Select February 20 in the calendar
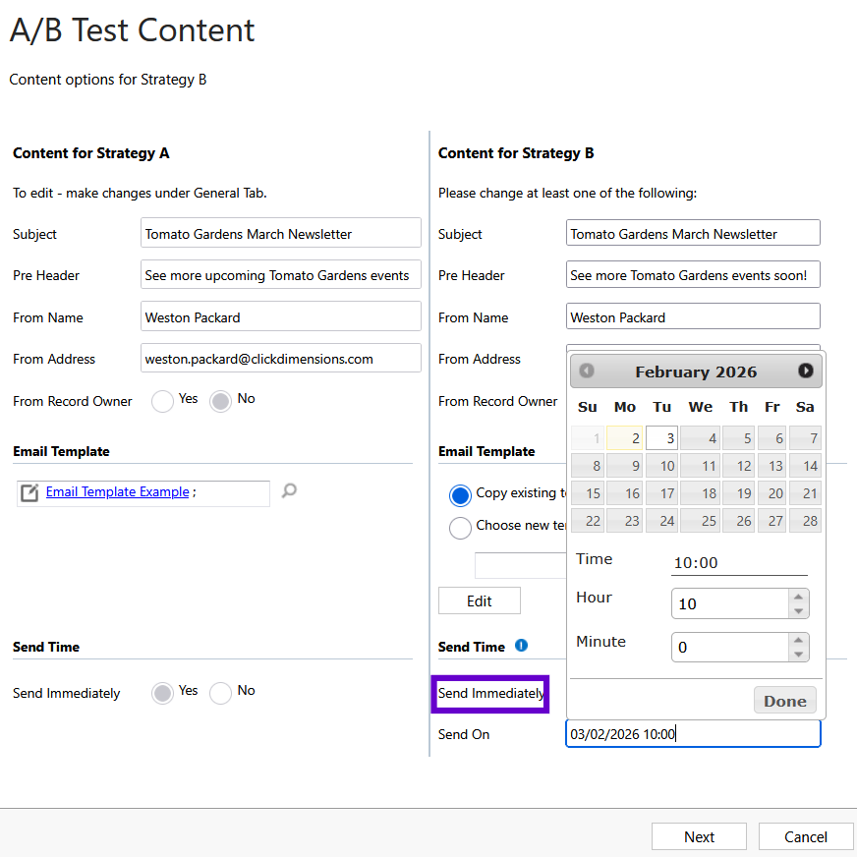 [x=771, y=493]
